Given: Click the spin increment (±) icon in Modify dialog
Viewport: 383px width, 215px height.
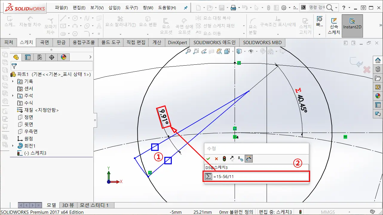Looking at the screenshot, I should 240,159.
